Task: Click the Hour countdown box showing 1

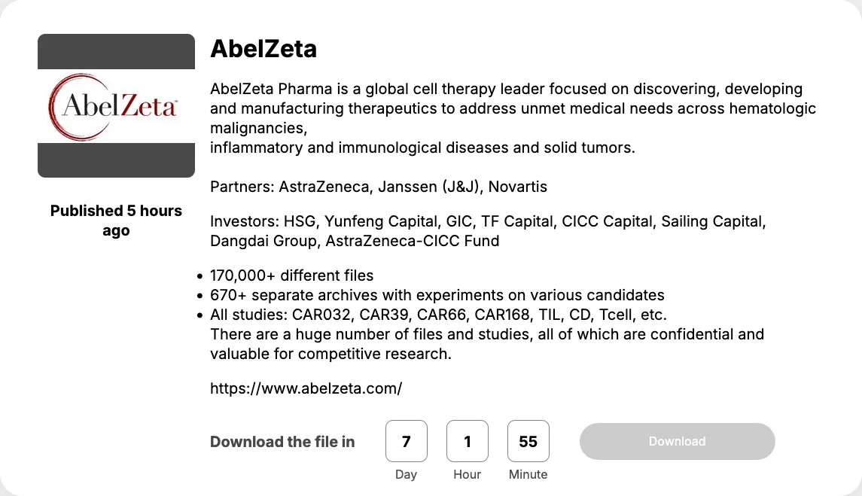Action: click(468, 441)
